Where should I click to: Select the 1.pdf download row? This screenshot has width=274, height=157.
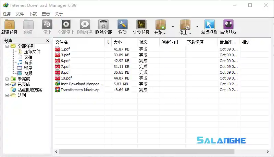(x=162, y=49)
